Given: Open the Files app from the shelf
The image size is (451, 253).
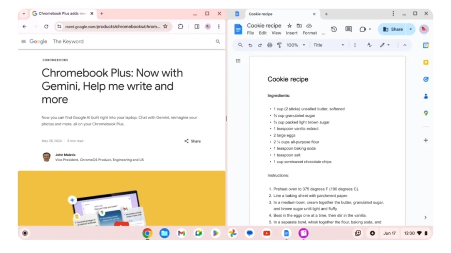Looking at the screenshot, I should click(164, 233).
